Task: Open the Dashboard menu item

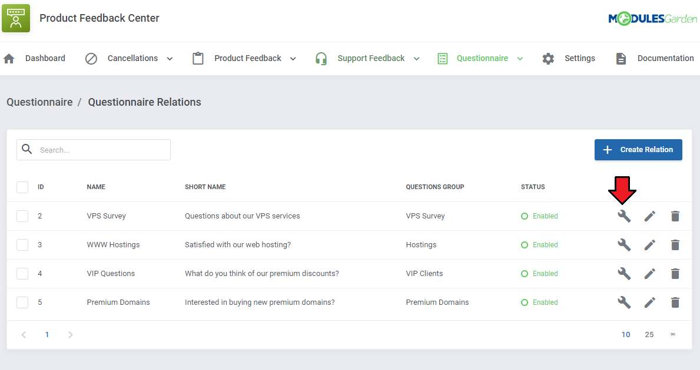Action: click(45, 58)
